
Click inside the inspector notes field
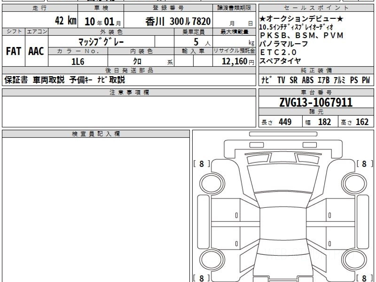(x=96, y=209)
